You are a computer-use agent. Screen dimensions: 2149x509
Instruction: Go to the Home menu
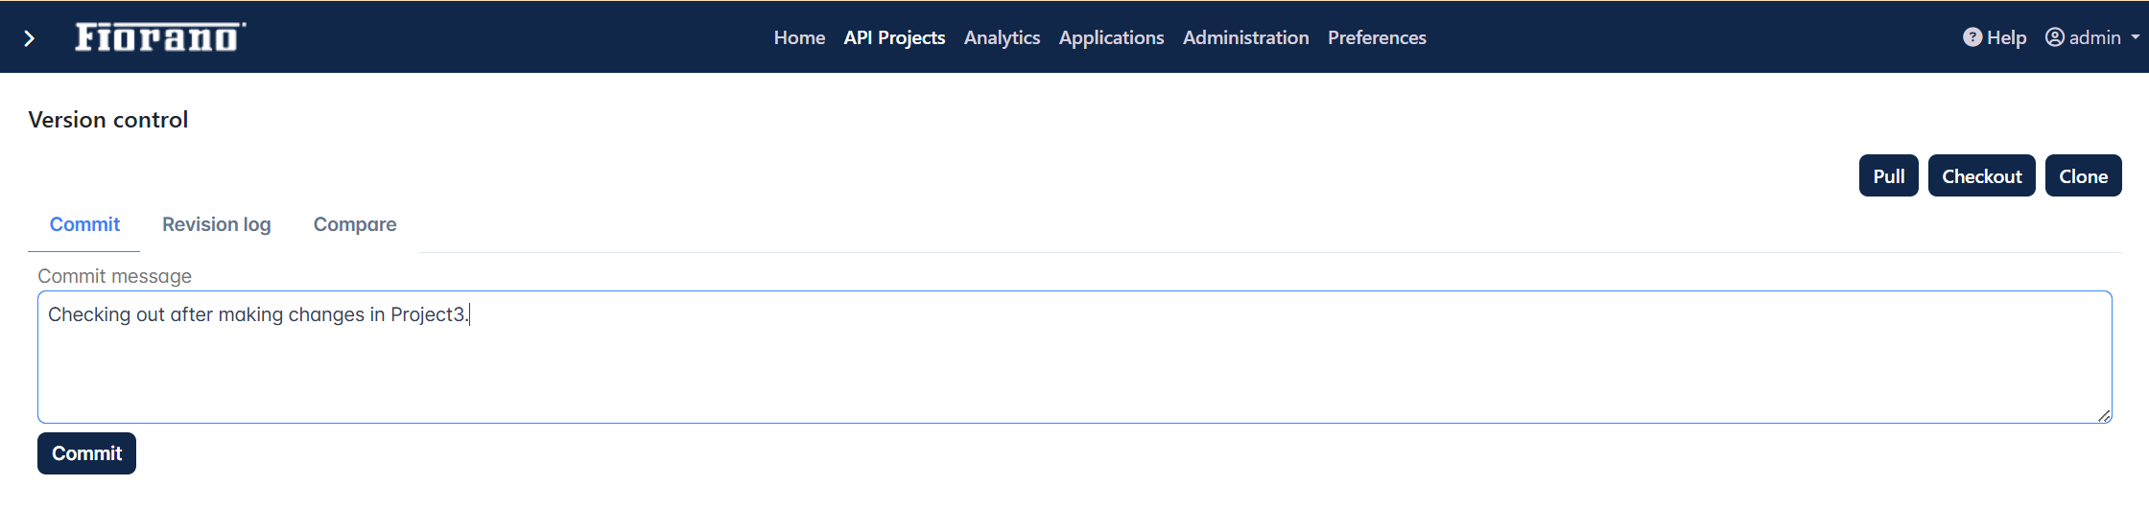coord(799,37)
